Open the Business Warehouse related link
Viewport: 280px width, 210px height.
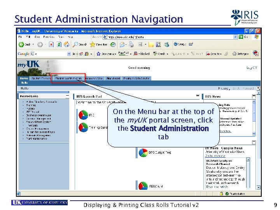click(x=38, y=115)
